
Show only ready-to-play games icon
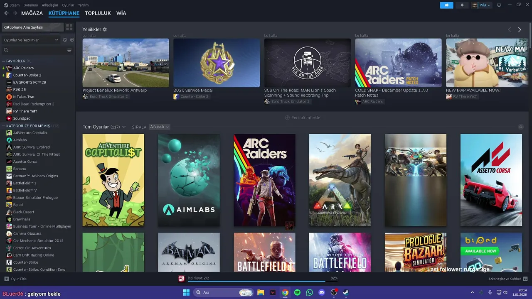72,40
